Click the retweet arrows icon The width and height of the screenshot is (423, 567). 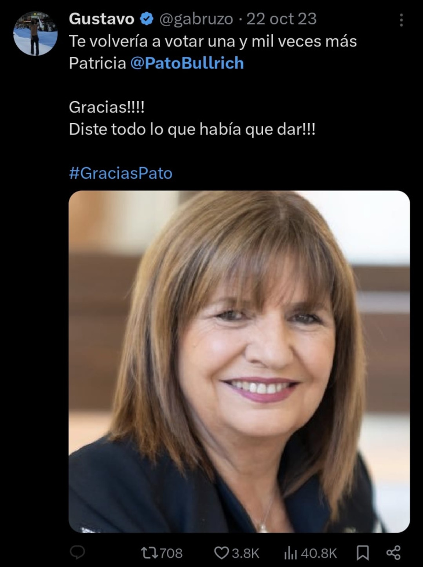[x=149, y=552]
